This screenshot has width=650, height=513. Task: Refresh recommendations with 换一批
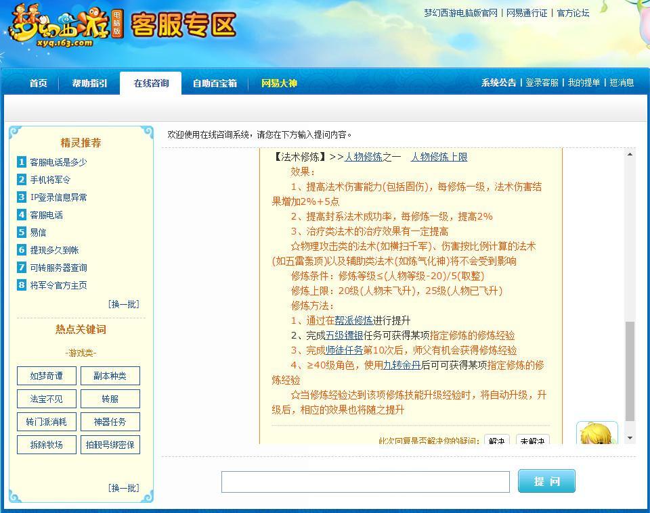click(123, 304)
